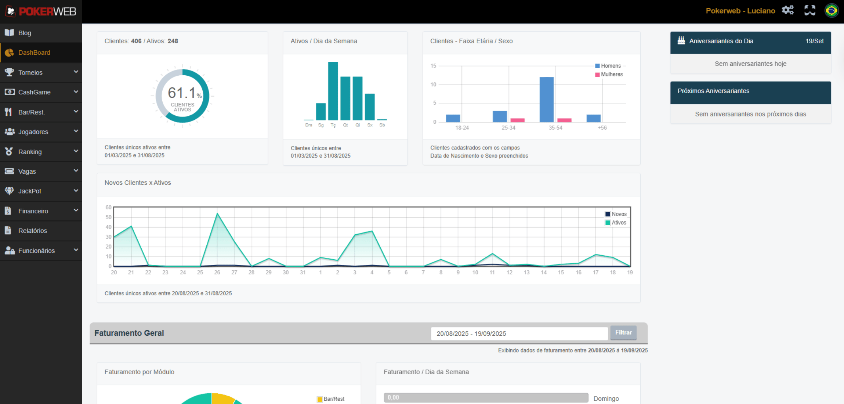This screenshot has width=844, height=404.
Task: Click the Bar/Rest. cutlery icon
Action: [x=8, y=112]
